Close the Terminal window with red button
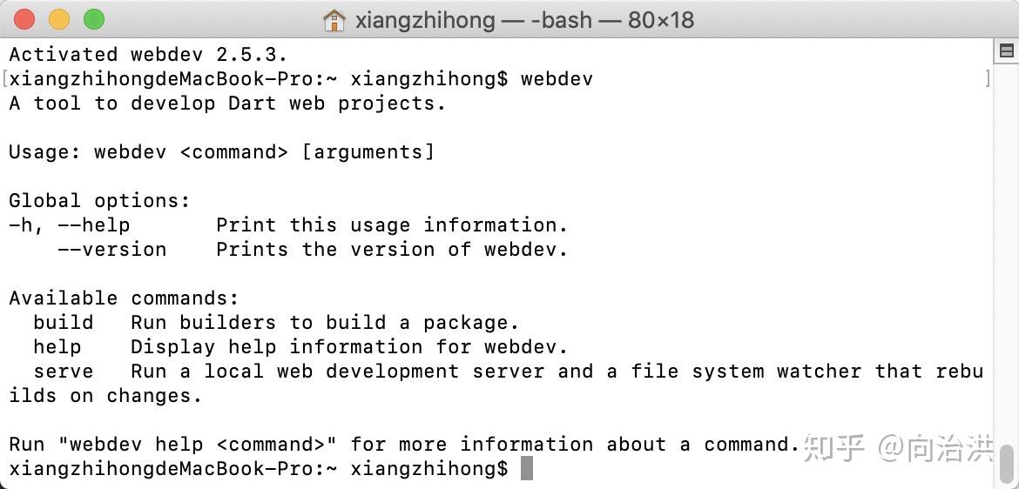 (24, 19)
